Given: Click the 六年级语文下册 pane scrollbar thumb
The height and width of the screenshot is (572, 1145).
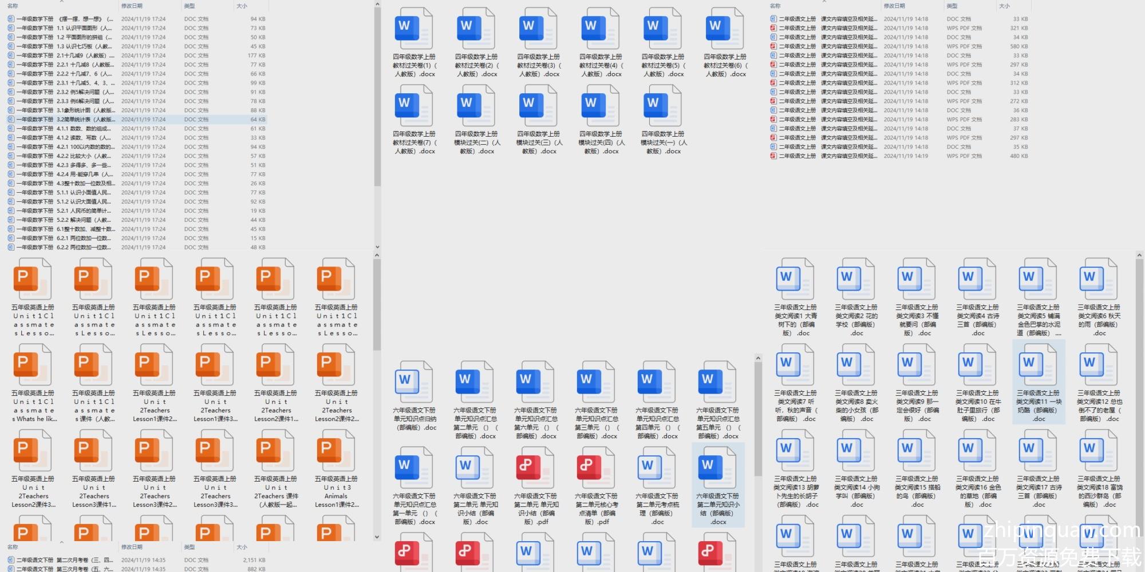Looking at the screenshot, I should [758, 418].
